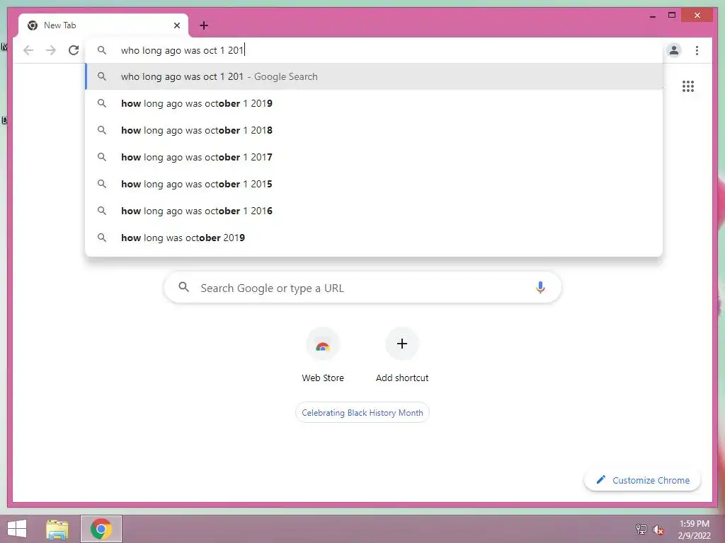Choose suggestion 'how long was october 2019'
Image resolution: width=725 pixels, height=543 pixels.
(x=374, y=238)
